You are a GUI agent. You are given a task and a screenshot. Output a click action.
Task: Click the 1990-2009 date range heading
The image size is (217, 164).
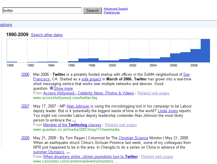click(x=17, y=34)
